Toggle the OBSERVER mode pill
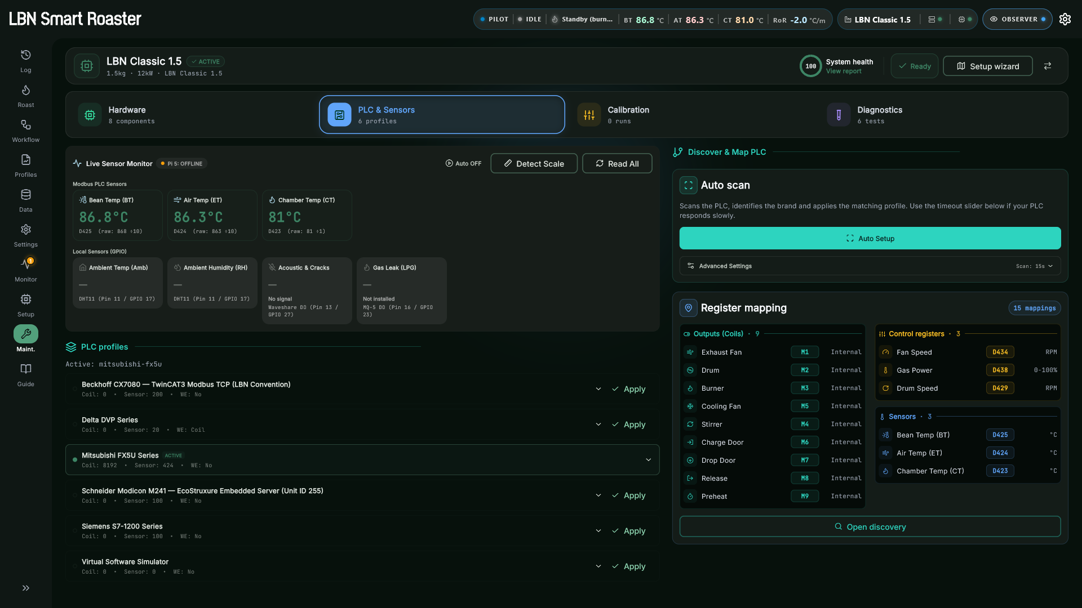The width and height of the screenshot is (1082, 608). [x=1017, y=19]
